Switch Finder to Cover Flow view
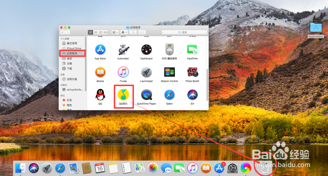This screenshot has width=328, height=176. 106,32
